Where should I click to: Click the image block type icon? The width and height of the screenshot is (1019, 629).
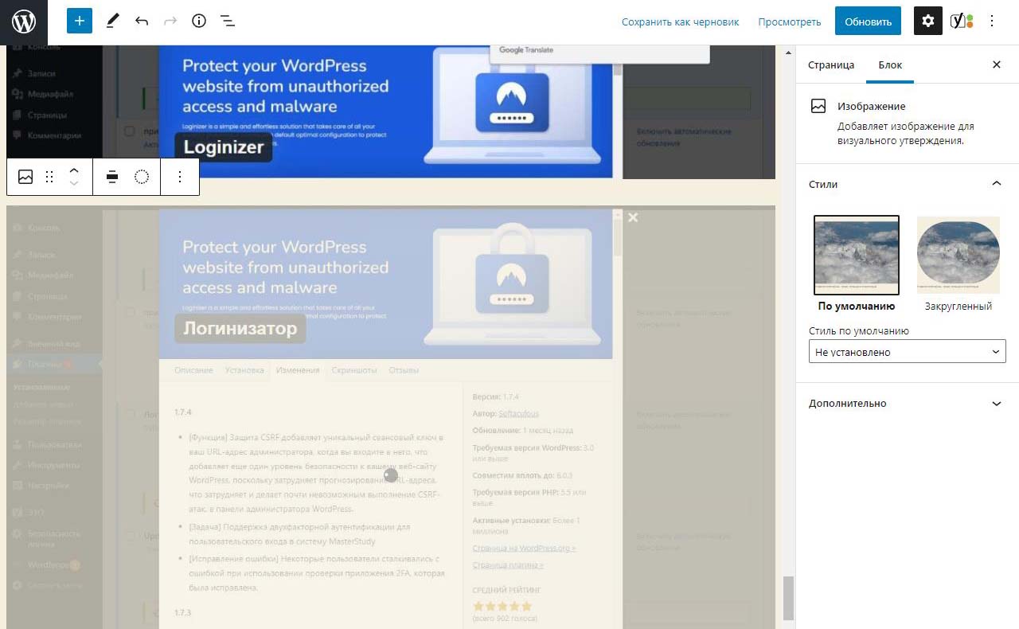25,177
